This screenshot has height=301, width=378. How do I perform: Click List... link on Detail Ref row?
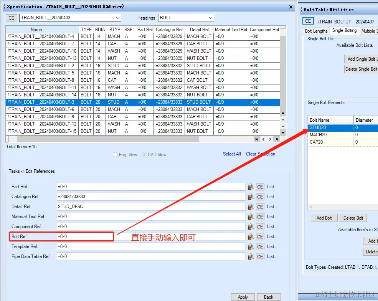tap(272, 207)
